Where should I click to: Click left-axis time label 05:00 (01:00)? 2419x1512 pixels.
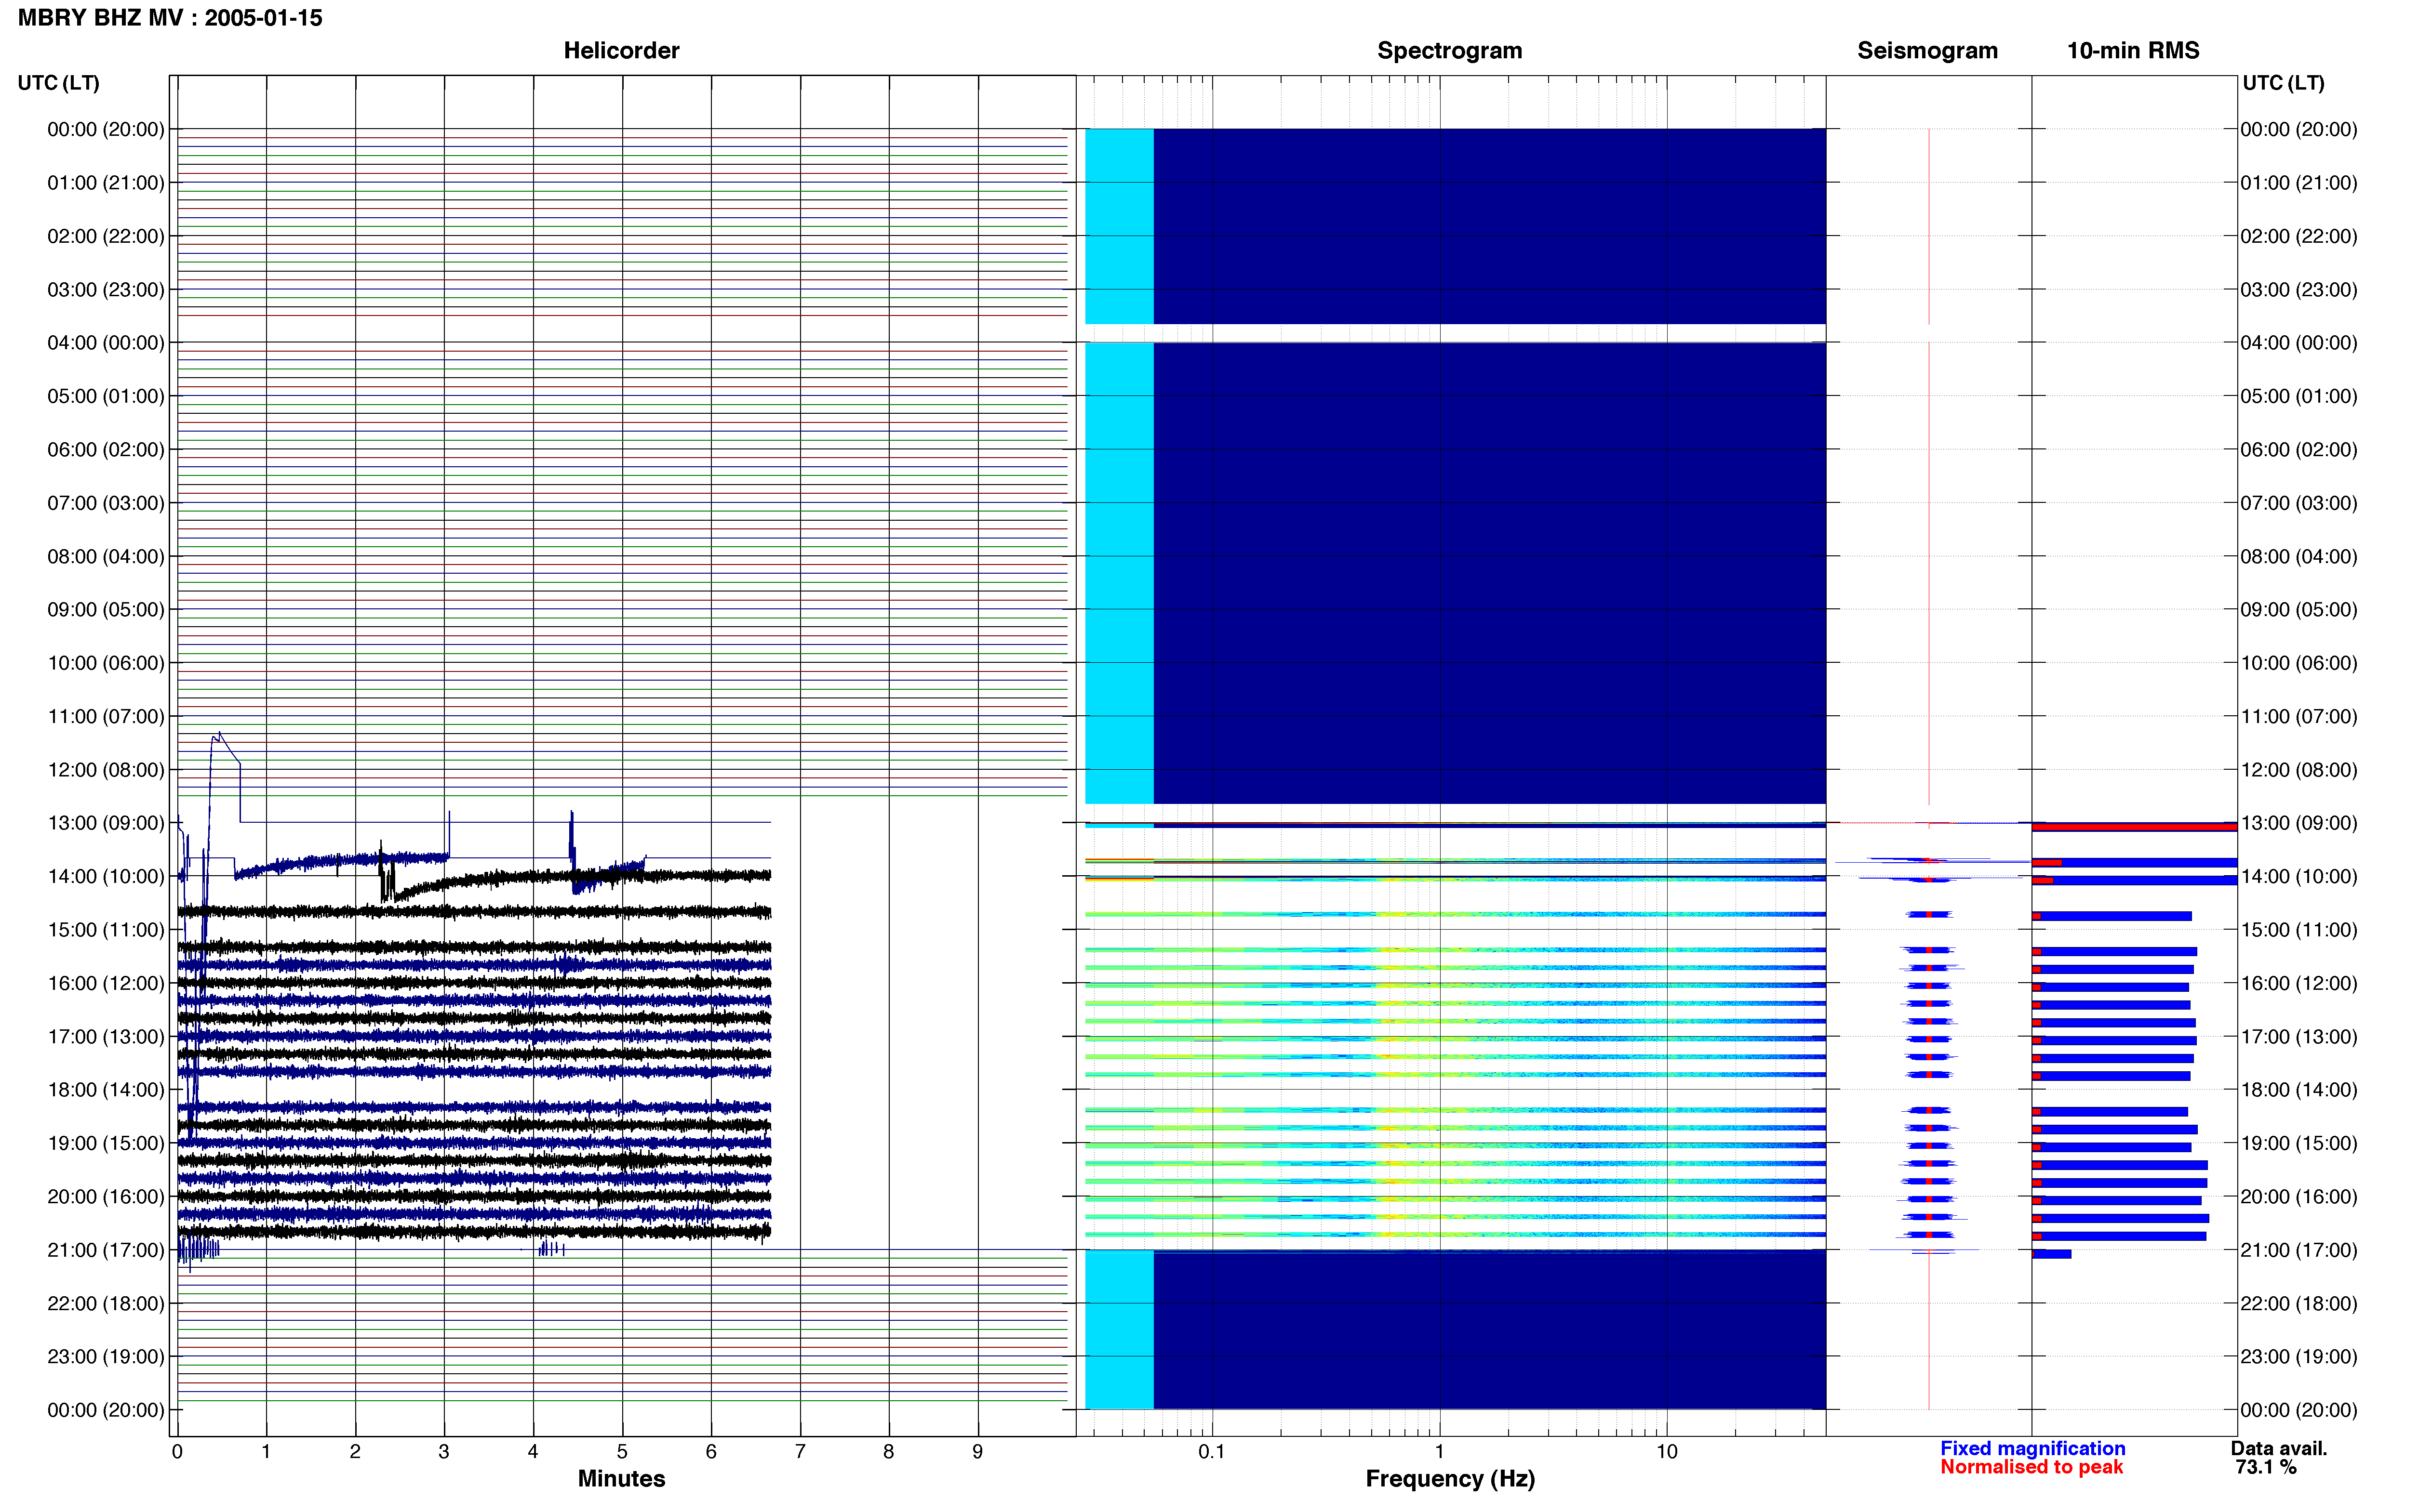[x=106, y=396]
